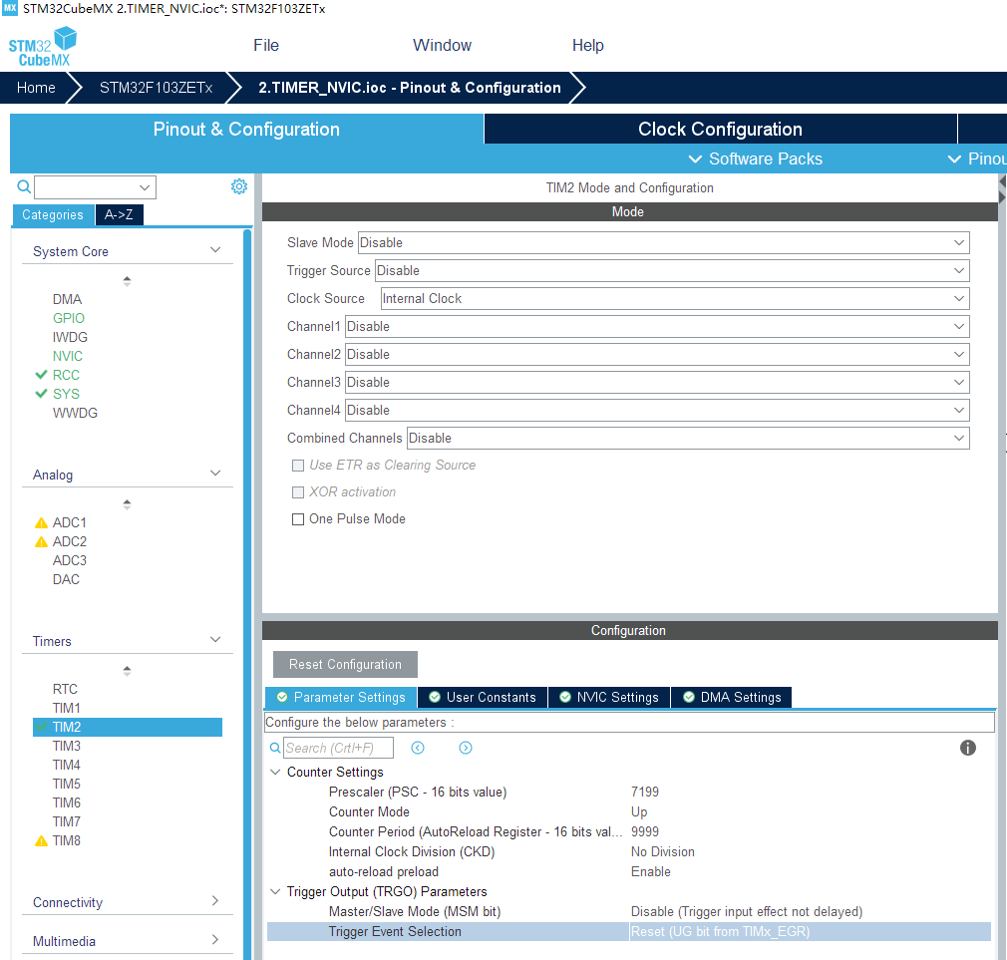Viewport: 1007px width, 960px height.
Task: Click the STM32CubeMX logo icon
Action: 43,46
